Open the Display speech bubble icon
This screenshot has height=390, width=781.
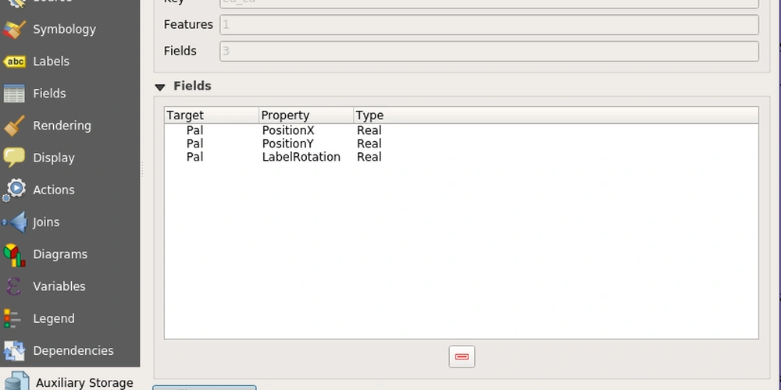[x=14, y=158]
